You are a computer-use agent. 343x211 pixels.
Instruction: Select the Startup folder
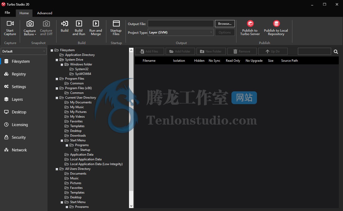tap(85, 150)
